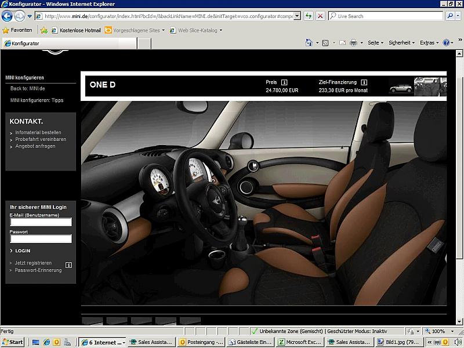The image size is (464, 348).
Task: Click the Home icon in command bar
Action: (309, 43)
